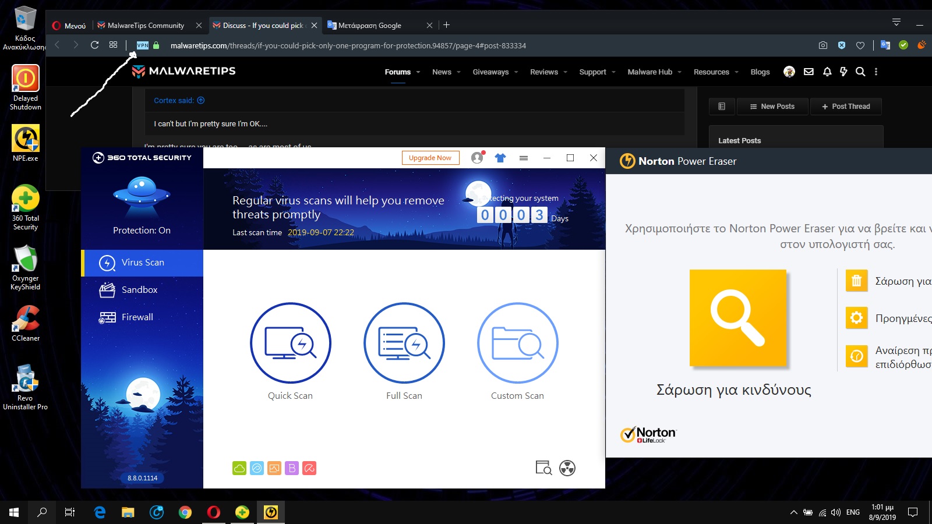Open the Opera tab list menu
The width and height of the screenshot is (932, 524).
pyautogui.click(x=896, y=23)
